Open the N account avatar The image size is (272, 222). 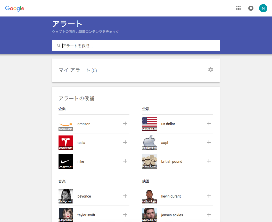[x=263, y=8]
